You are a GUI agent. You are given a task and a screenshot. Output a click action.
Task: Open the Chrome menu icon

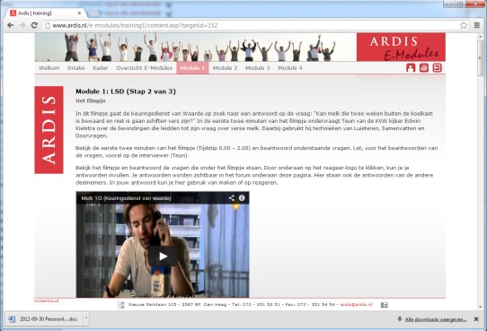(x=477, y=25)
